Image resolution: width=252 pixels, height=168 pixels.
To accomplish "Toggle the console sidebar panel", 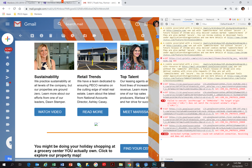I will coord(162,24).
